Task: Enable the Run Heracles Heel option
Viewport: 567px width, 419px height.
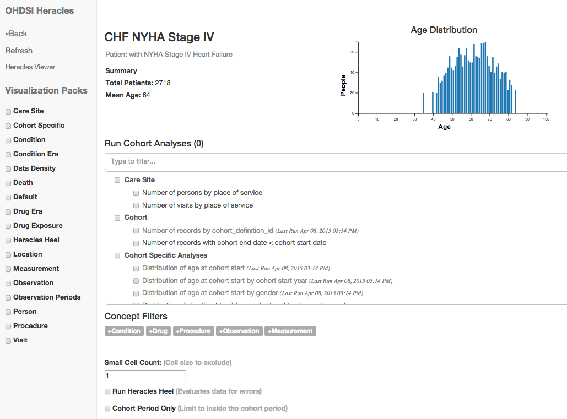Action: coord(107,391)
